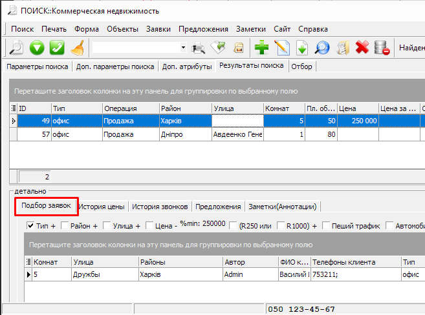Tick the "Пеший трафик" checkbox
The image size is (425, 315).
coord(327,226)
